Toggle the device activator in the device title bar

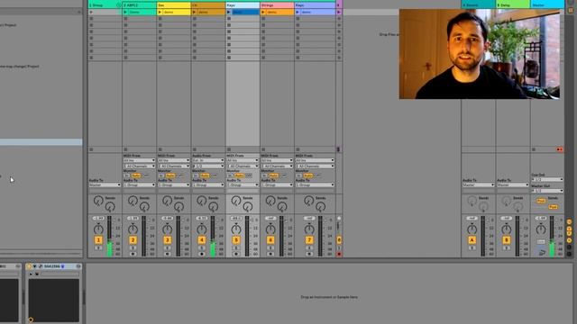click(30, 266)
